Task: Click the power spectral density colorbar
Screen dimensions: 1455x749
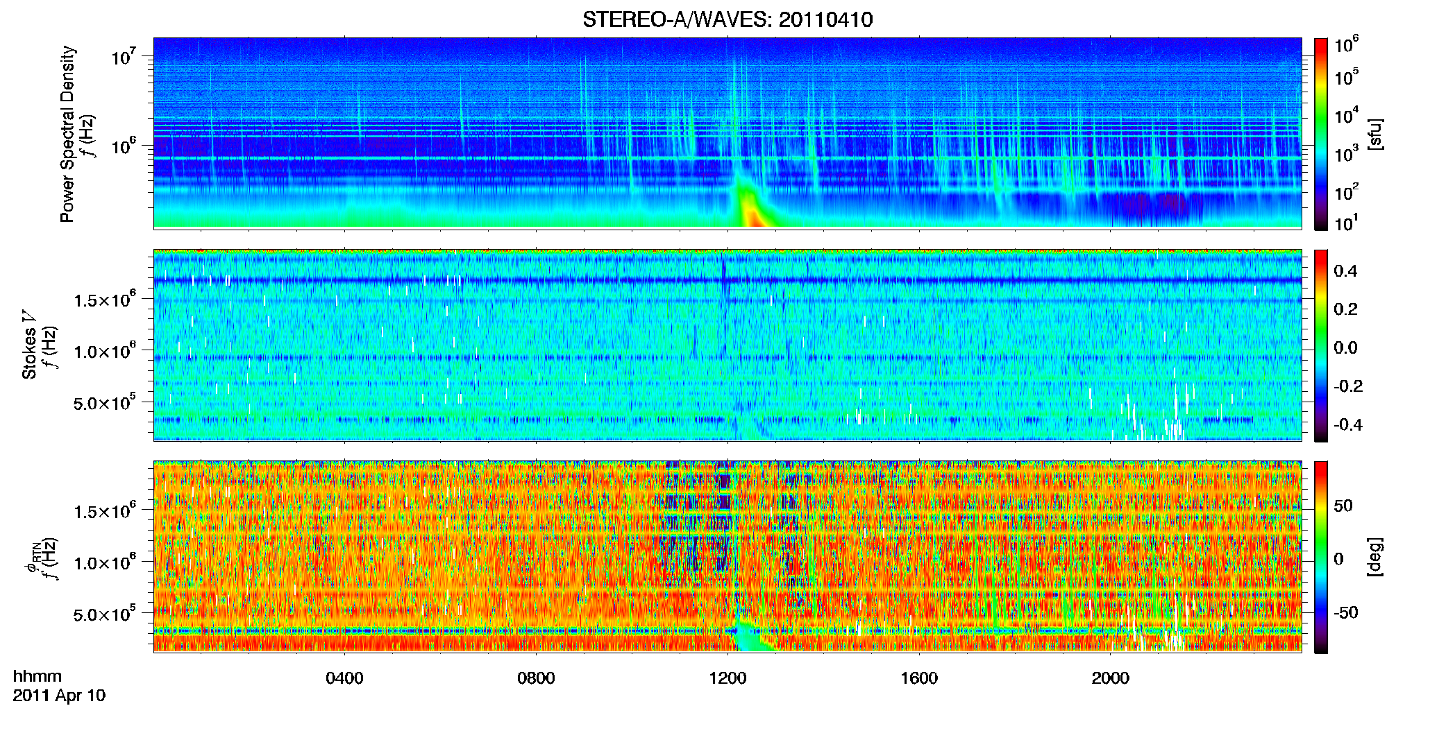Action: (x=1321, y=134)
